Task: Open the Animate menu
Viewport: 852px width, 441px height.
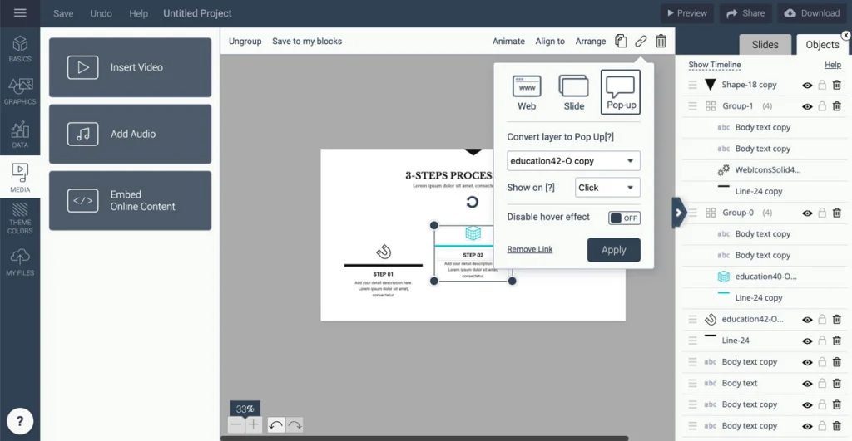Action: point(508,41)
